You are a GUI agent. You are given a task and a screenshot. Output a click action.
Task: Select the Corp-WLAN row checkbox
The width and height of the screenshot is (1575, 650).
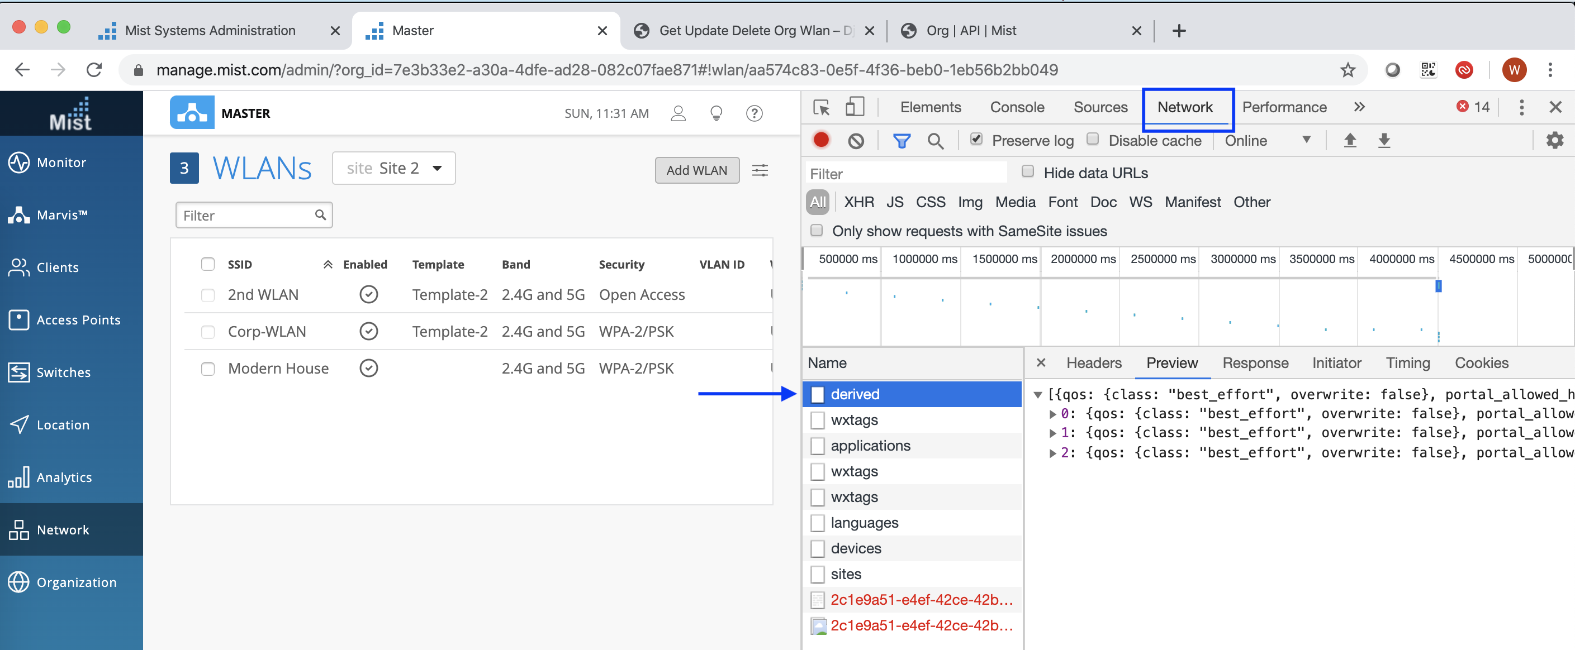point(208,332)
